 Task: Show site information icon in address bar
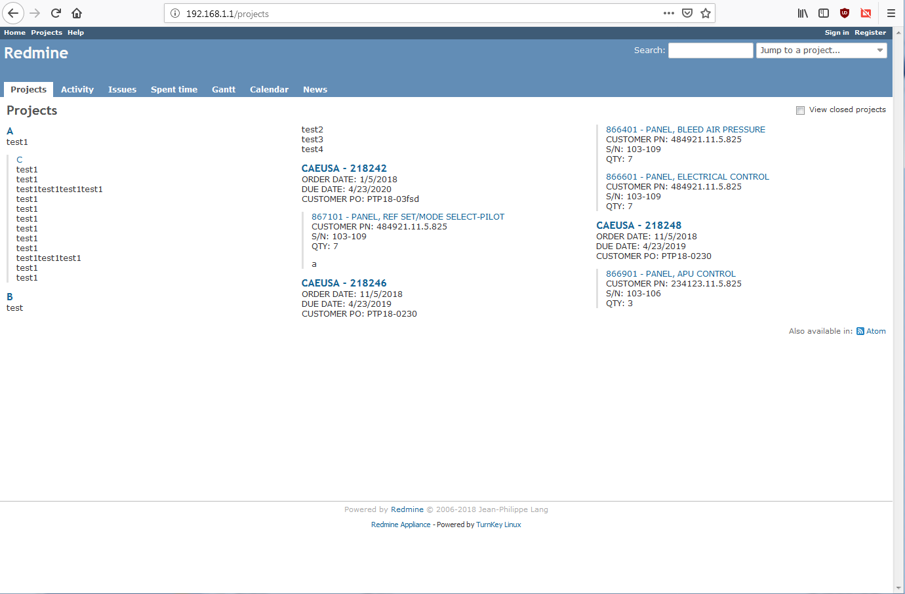tap(175, 13)
